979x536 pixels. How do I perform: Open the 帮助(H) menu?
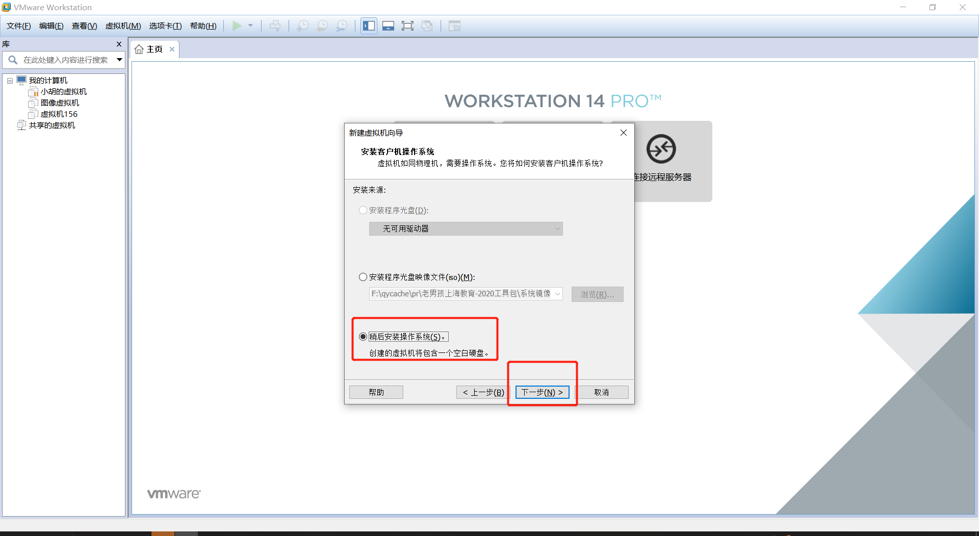pyautogui.click(x=203, y=26)
